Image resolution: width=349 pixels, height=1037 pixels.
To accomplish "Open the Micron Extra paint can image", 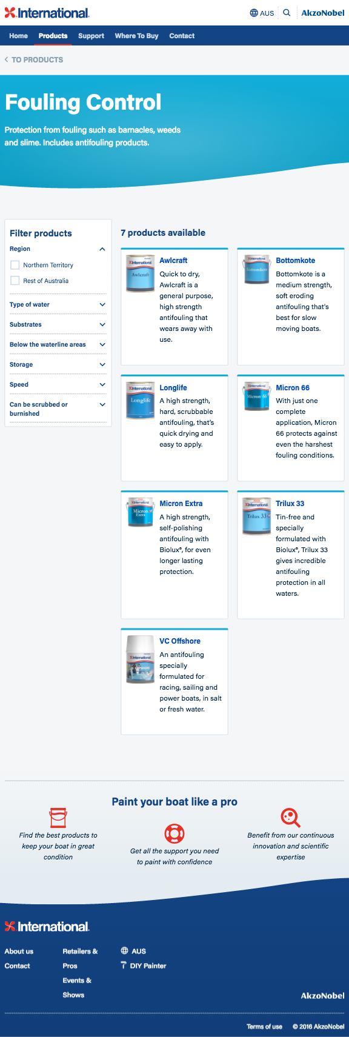I will pos(140,513).
